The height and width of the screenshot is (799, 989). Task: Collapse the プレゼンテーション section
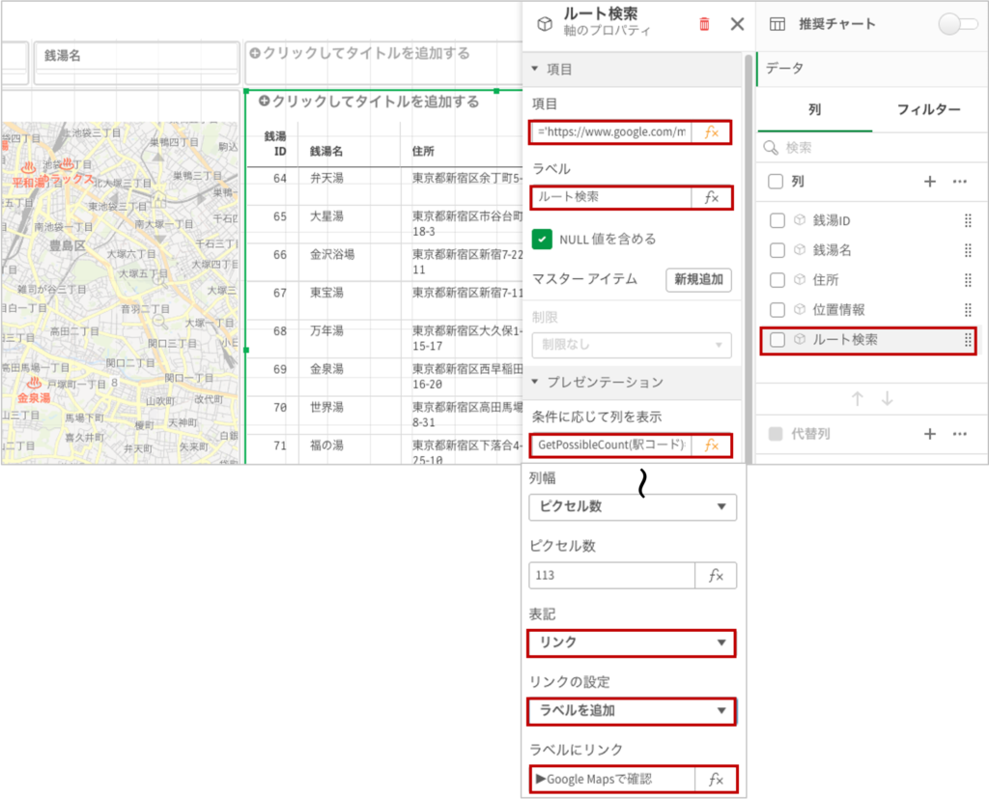(x=536, y=382)
